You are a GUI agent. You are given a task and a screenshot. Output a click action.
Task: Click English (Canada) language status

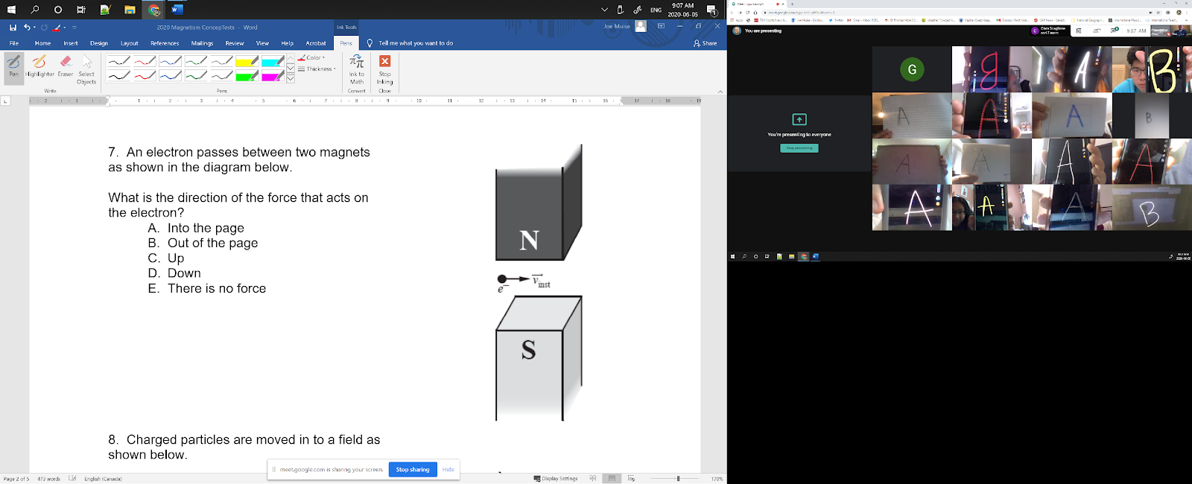(103, 479)
